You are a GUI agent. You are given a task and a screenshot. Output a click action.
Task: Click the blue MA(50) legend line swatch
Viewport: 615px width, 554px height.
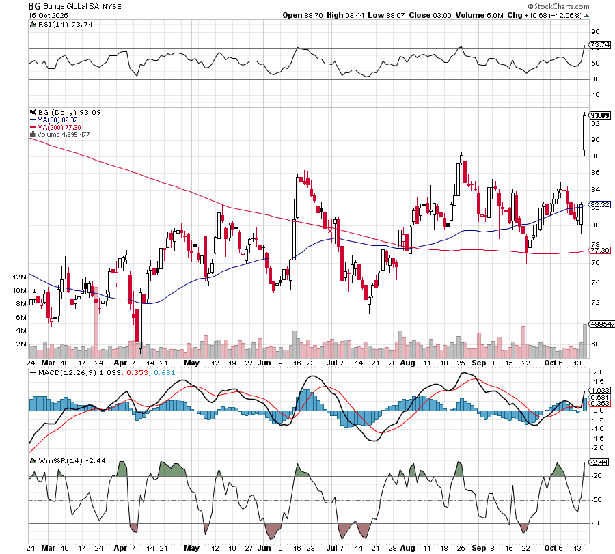click(x=33, y=120)
